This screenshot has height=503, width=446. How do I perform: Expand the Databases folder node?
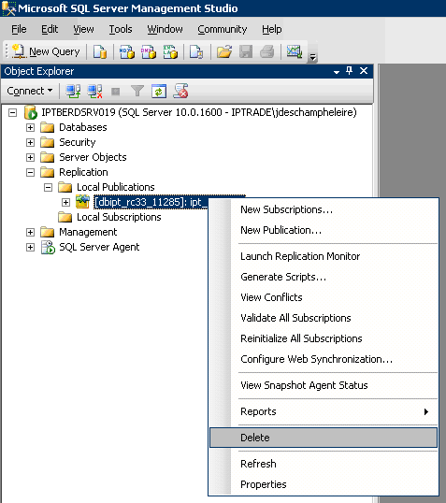click(x=30, y=127)
